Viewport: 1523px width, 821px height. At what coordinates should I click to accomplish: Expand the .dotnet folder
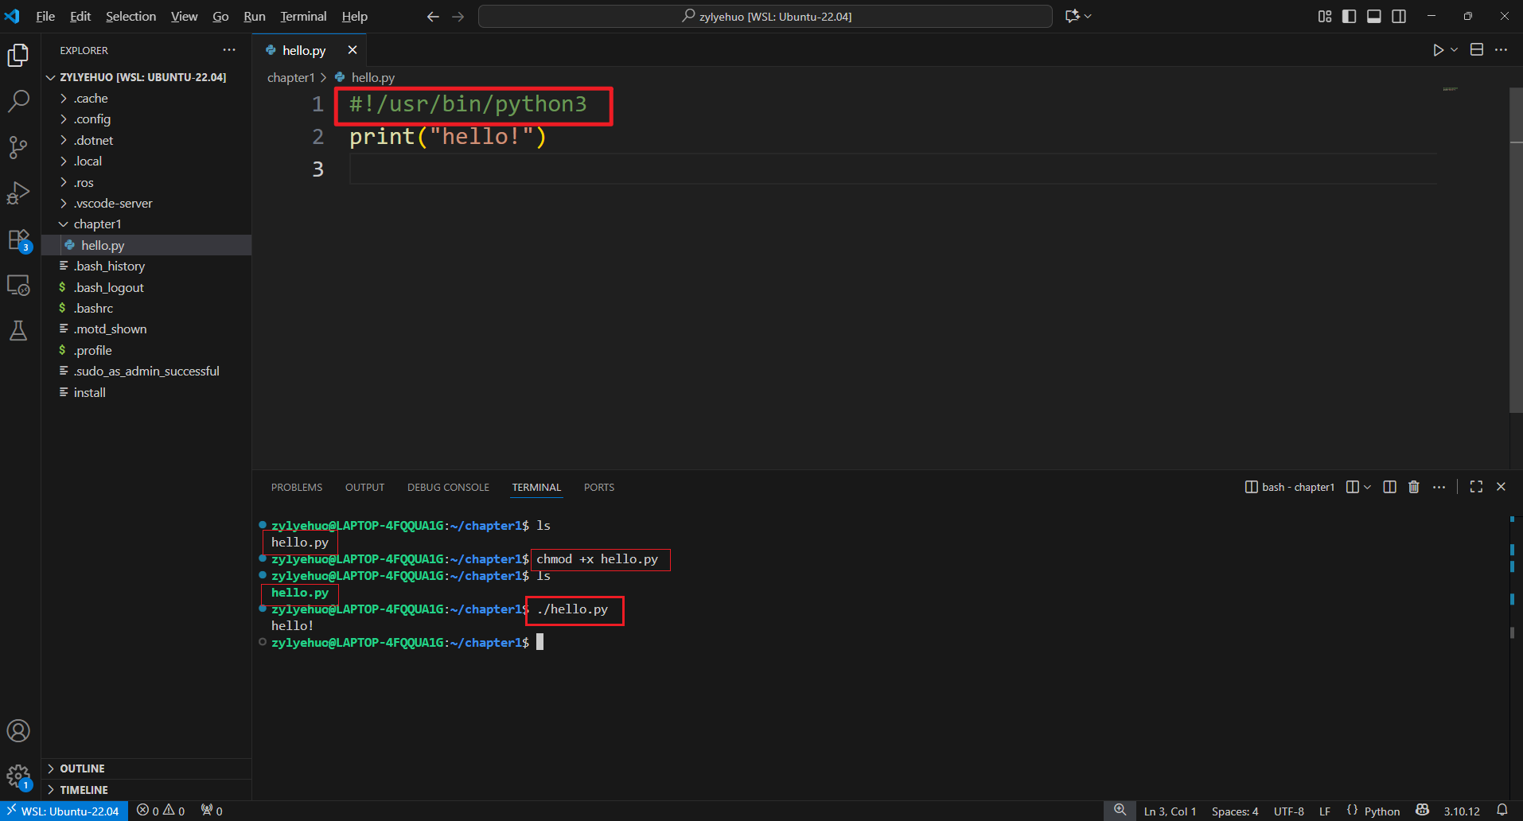146,141
